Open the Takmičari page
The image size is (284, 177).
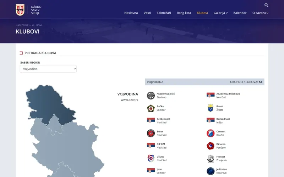164,13
